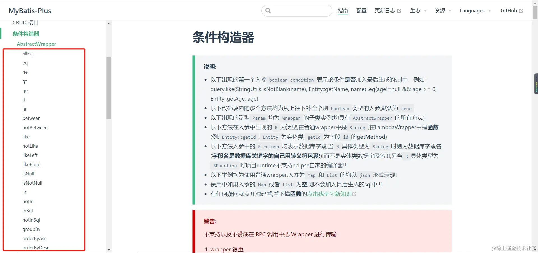This screenshot has height=253, width=538.
Task: Open the Languages dropdown
Action: click(x=472, y=11)
